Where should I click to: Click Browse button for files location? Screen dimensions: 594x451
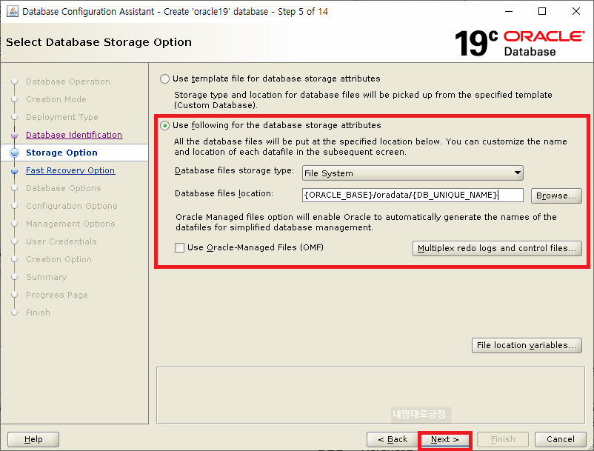pyautogui.click(x=556, y=196)
